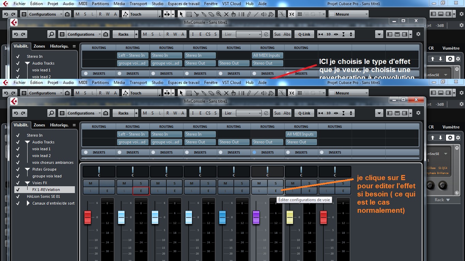Collapse the Voies FX folder triangle

point(27,183)
